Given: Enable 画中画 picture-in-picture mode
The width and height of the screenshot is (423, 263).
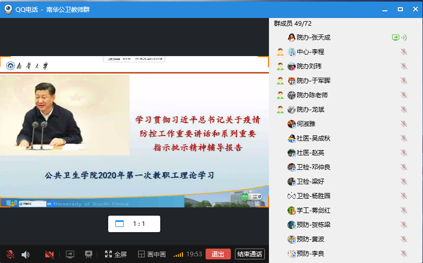Looking at the screenshot, I should tap(152, 254).
